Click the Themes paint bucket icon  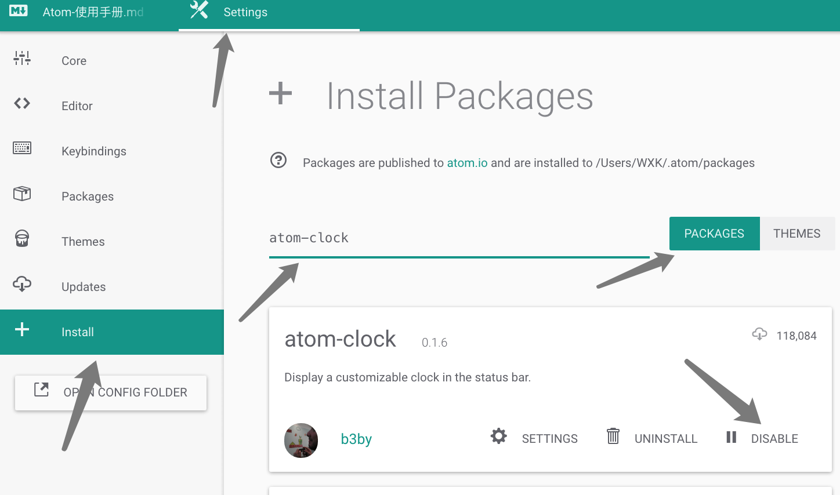pos(22,238)
